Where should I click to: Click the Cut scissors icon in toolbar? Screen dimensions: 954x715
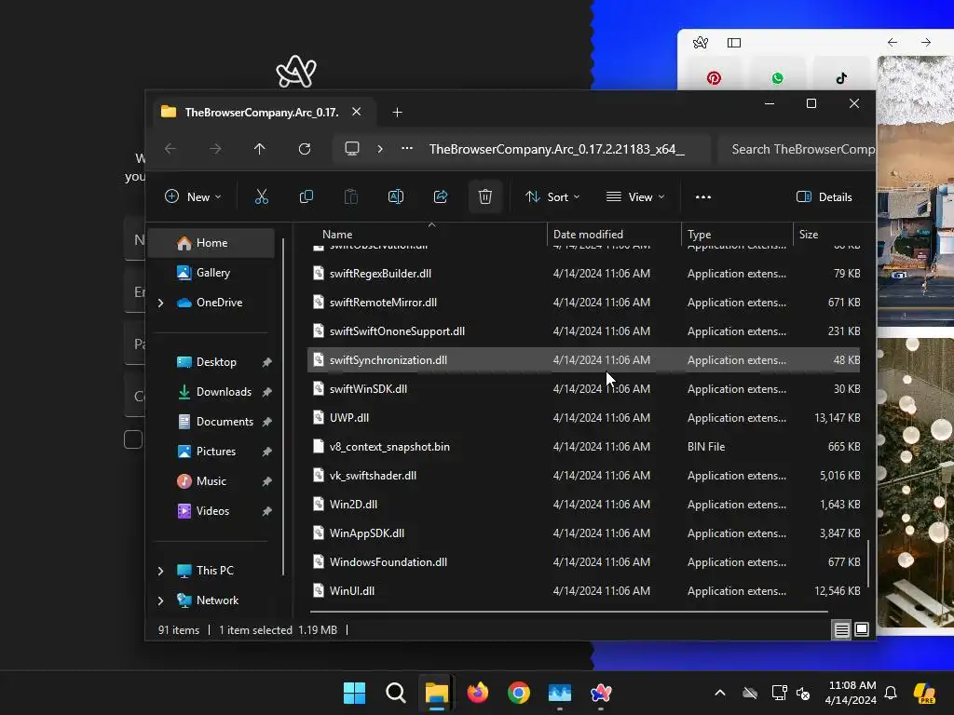coord(262,197)
